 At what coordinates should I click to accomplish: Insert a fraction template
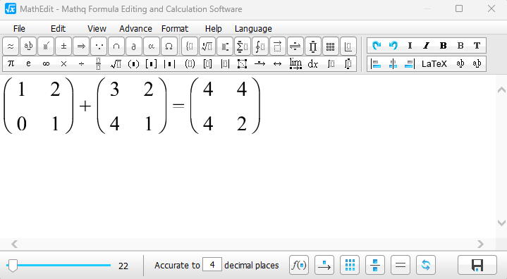click(99, 63)
